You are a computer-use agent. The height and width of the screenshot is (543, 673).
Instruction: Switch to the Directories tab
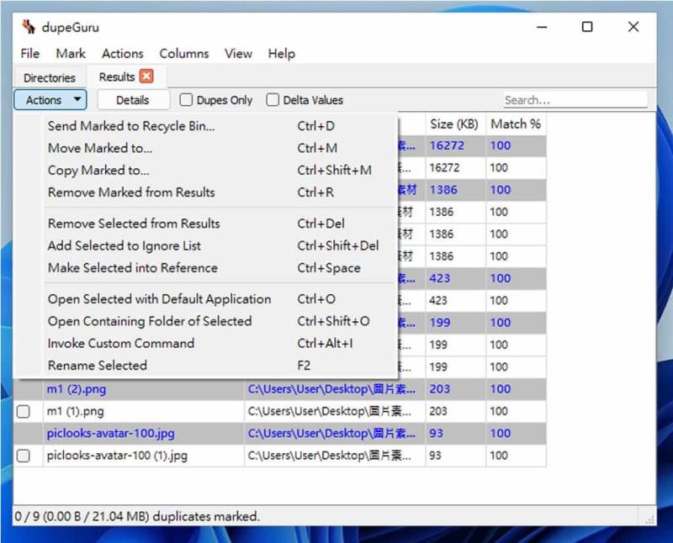(50, 77)
